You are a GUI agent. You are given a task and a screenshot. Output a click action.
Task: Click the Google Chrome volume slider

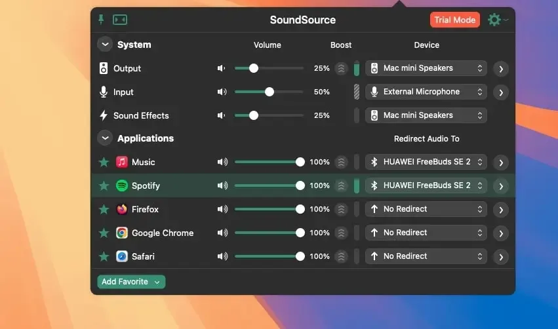tap(269, 233)
